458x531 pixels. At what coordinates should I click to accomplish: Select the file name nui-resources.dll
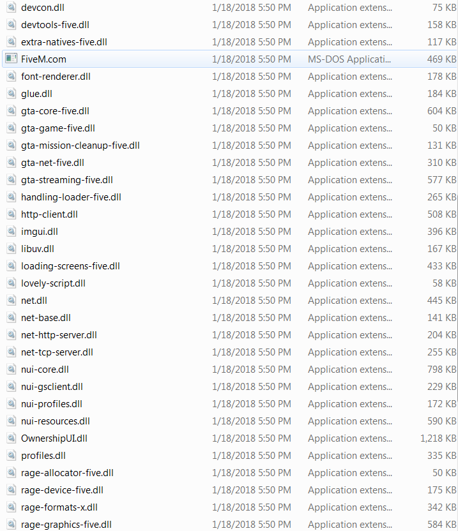click(x=56, y=422)
